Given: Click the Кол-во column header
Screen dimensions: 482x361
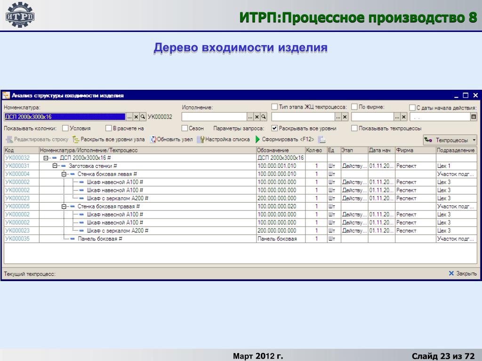Looking at the screenshot, I should 316,150.
